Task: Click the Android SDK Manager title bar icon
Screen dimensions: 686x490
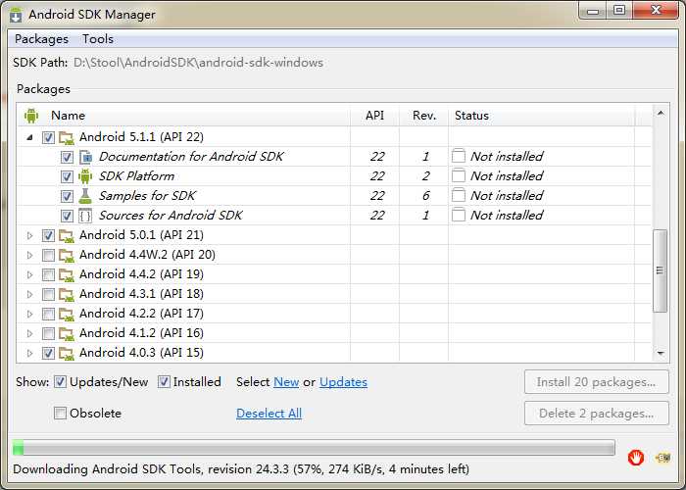Action: coord(17,15)
